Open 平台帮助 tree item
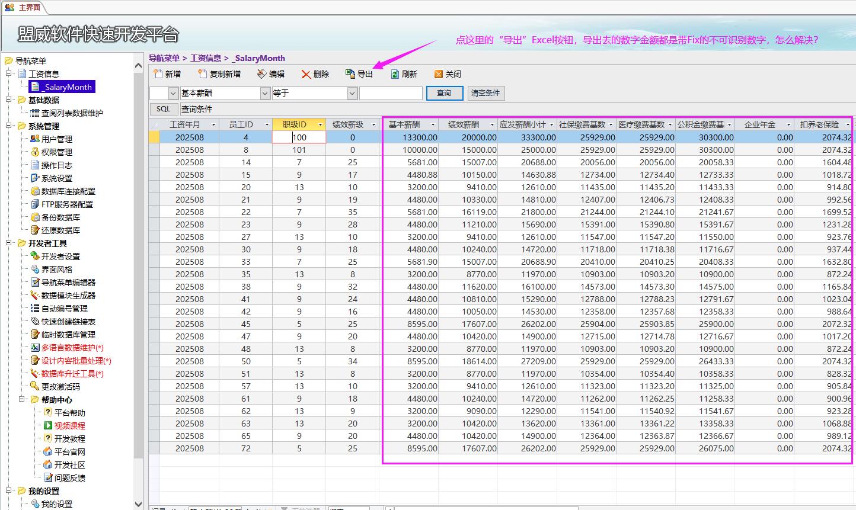Screen dimensions: 856x510 (69, 413)
